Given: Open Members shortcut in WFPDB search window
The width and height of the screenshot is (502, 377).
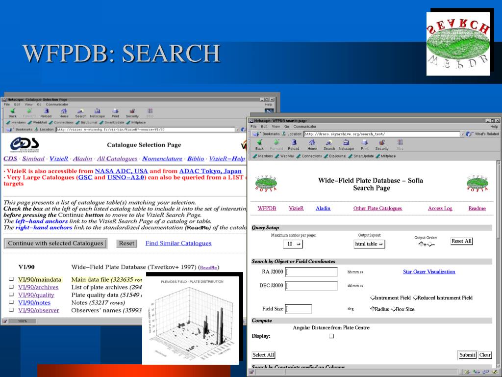Looking at the screenshot, I should coord(263,156).
